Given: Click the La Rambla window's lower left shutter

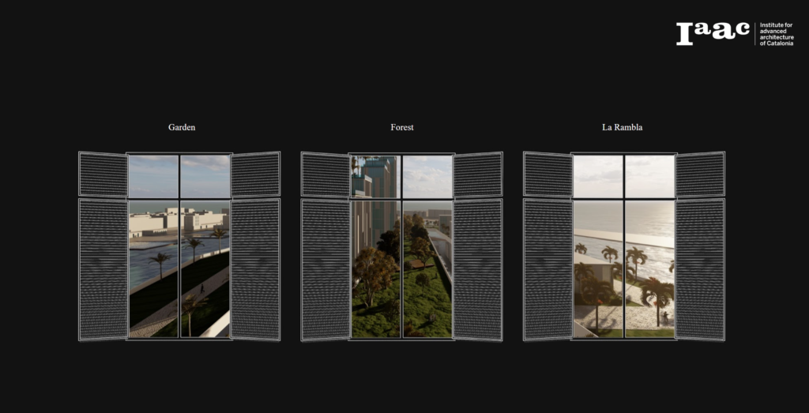Looking at the screenshot, I should click(547, 269).
